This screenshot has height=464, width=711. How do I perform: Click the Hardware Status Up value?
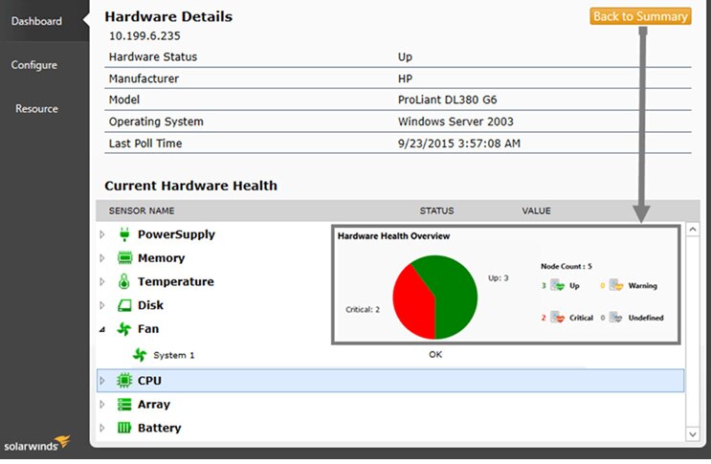pyautogui.click(x=405, y=57)
